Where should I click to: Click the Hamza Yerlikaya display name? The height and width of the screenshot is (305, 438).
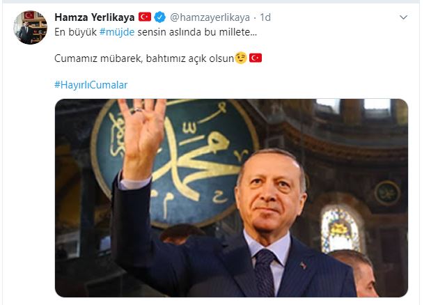click(x=95, y=17)
